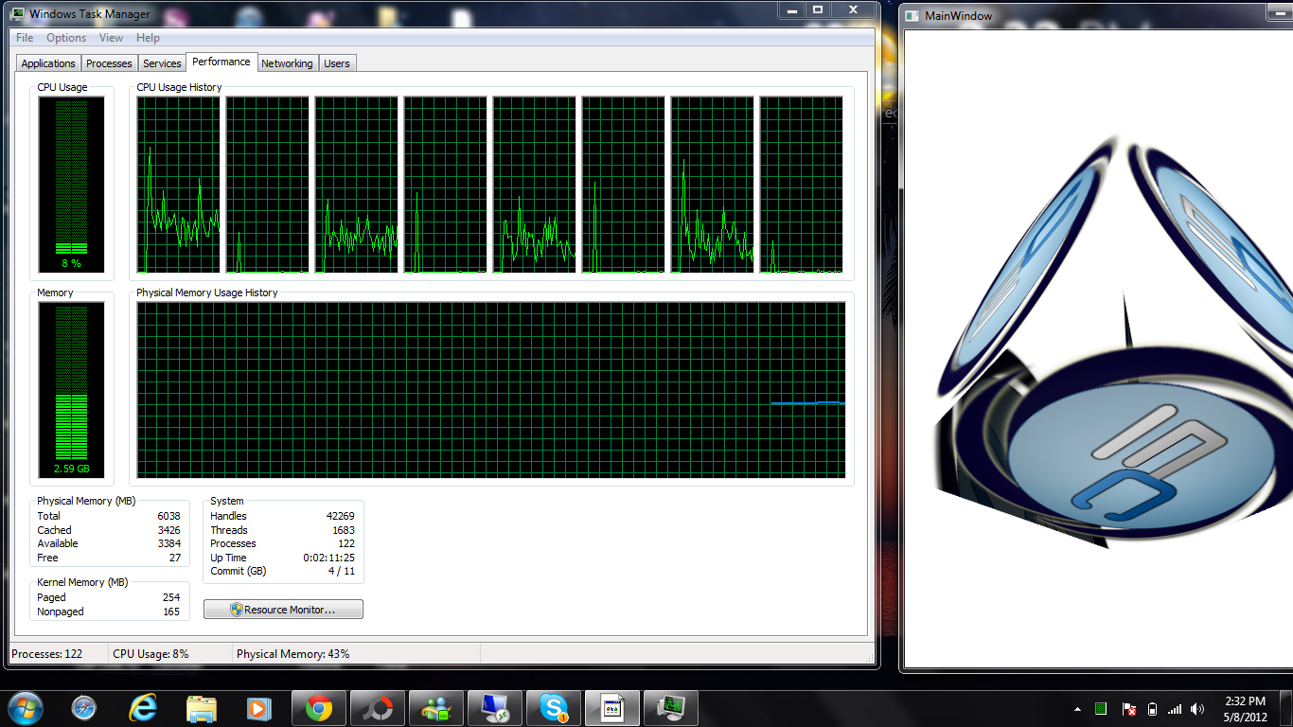Click status bar text Physical Memory: 43%
This screenshot has height=727, width=1293.
pos(293,654)
